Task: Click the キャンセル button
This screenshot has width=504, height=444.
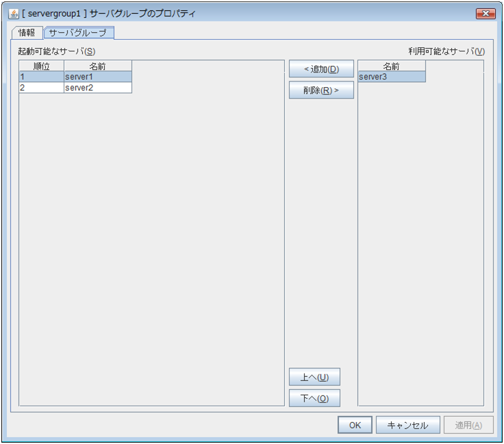Action: [x=407, y=425]
